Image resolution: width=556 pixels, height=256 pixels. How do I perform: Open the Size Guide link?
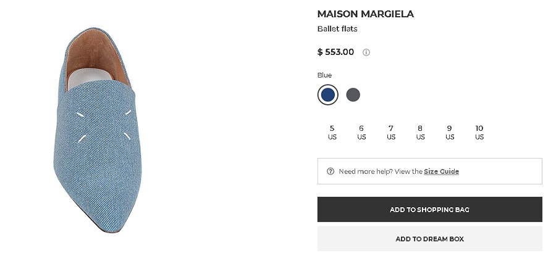[x=442, y=171]
